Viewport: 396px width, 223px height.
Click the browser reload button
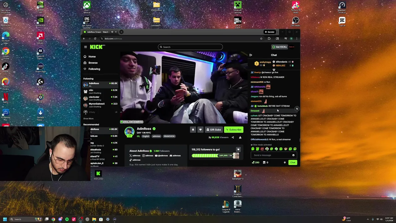tap(95, 39)
